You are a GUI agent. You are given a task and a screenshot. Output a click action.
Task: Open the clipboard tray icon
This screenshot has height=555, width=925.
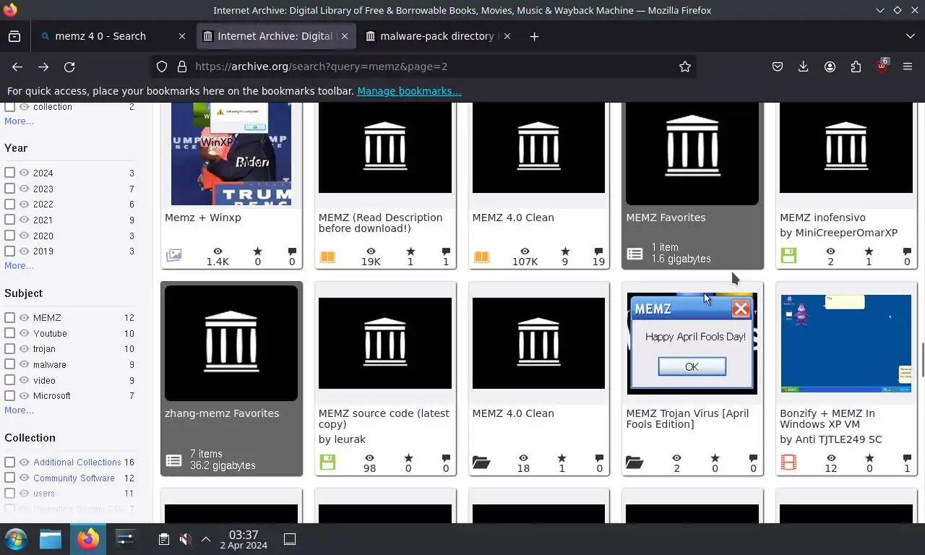point(164,539)
